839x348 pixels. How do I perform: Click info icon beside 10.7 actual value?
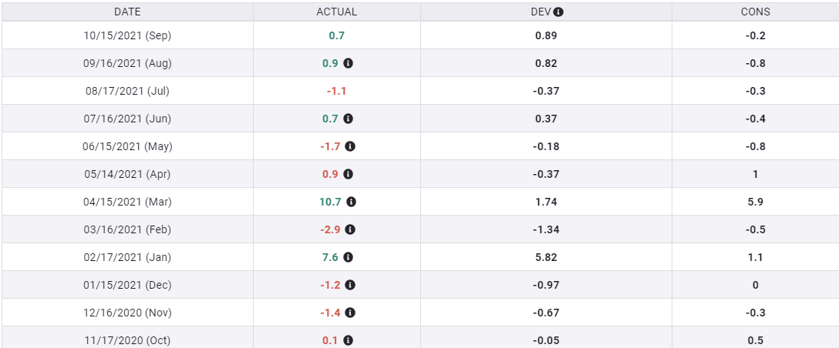[x=352, y=202]
